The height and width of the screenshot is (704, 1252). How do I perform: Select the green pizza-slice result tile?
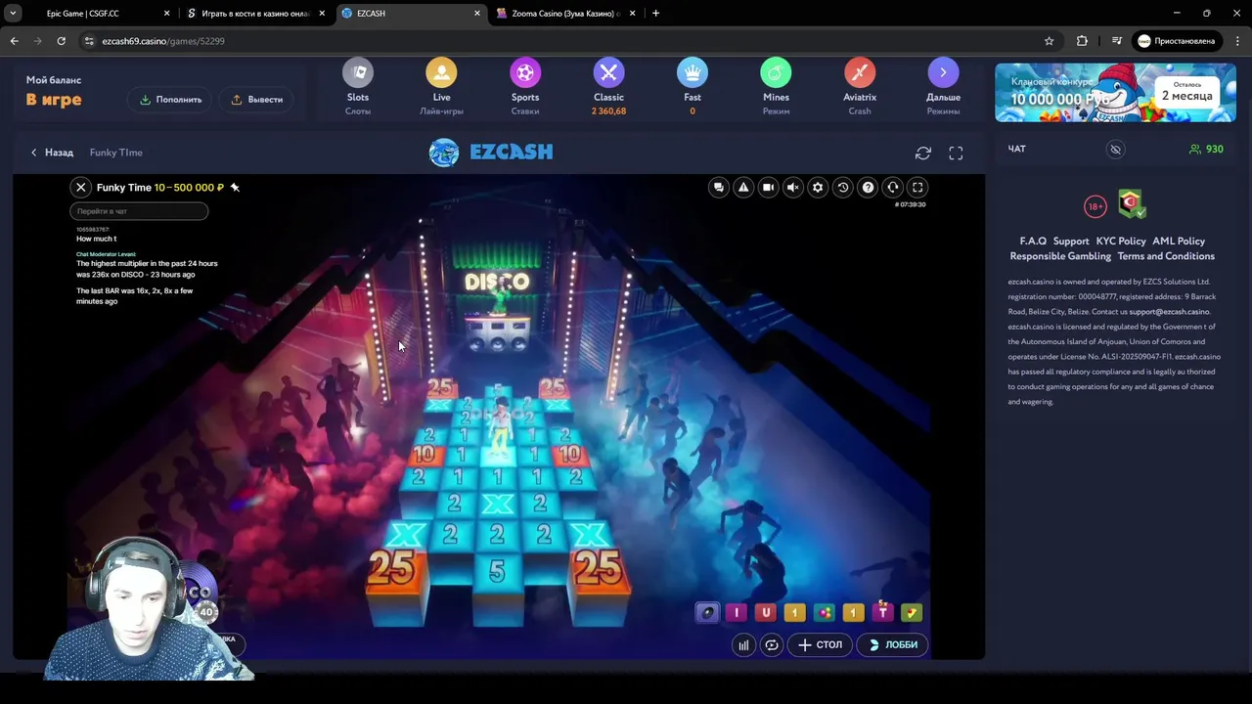(912, 613)
